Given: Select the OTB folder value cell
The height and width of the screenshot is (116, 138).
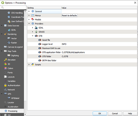Looking at the screenshot, I should click(99, 56).
